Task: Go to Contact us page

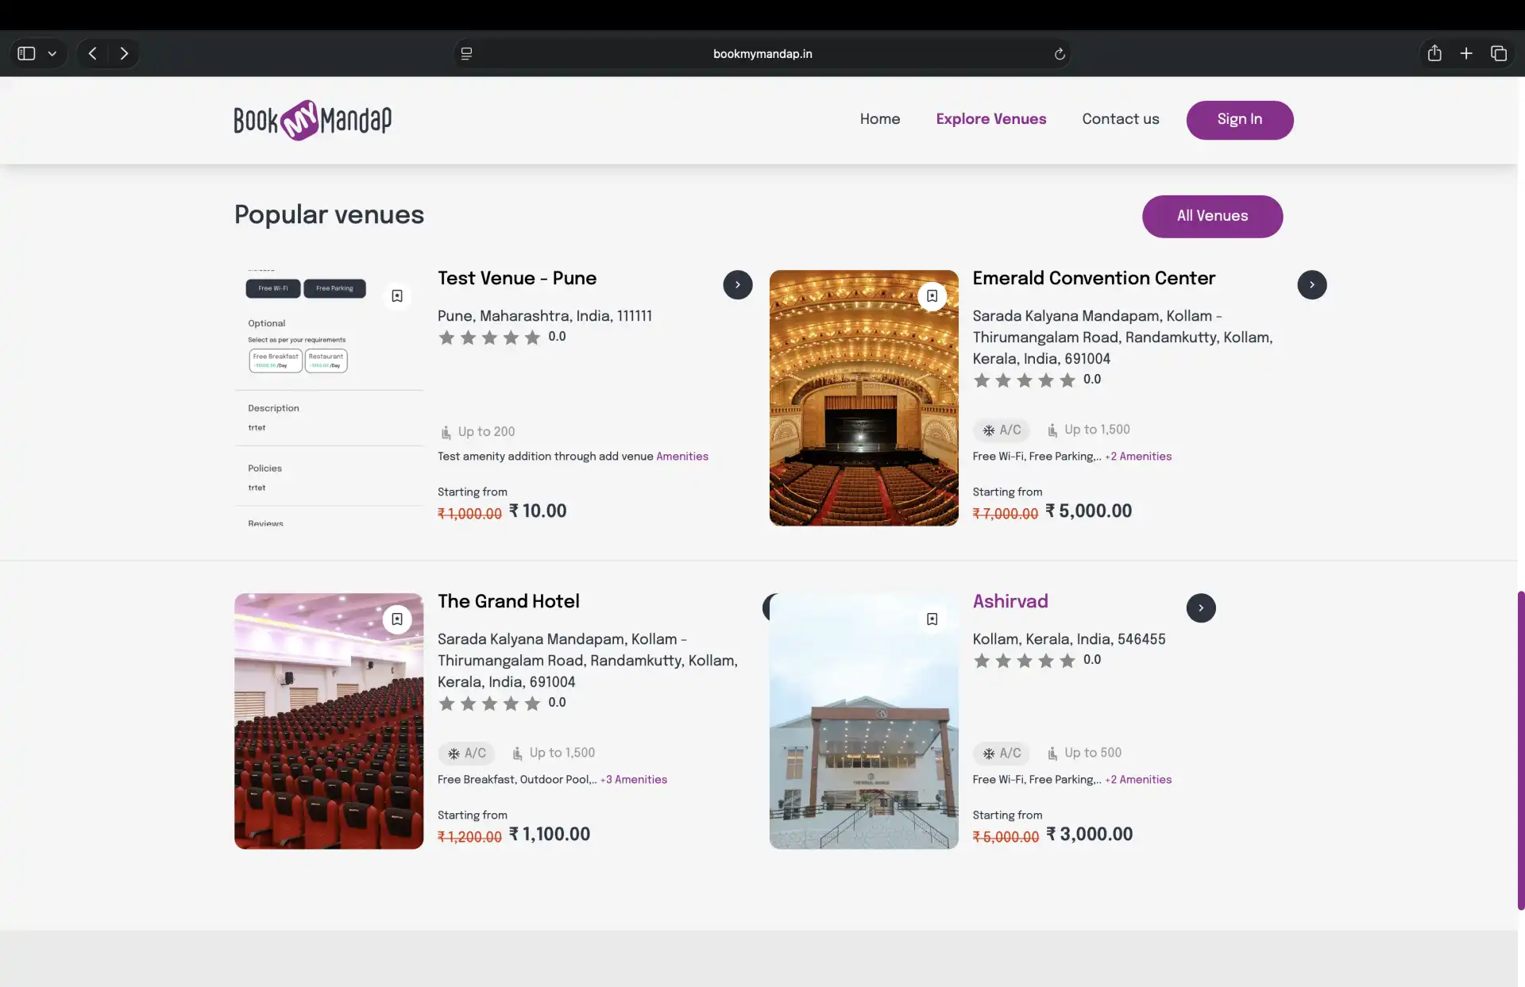Action: [1120, 119]
